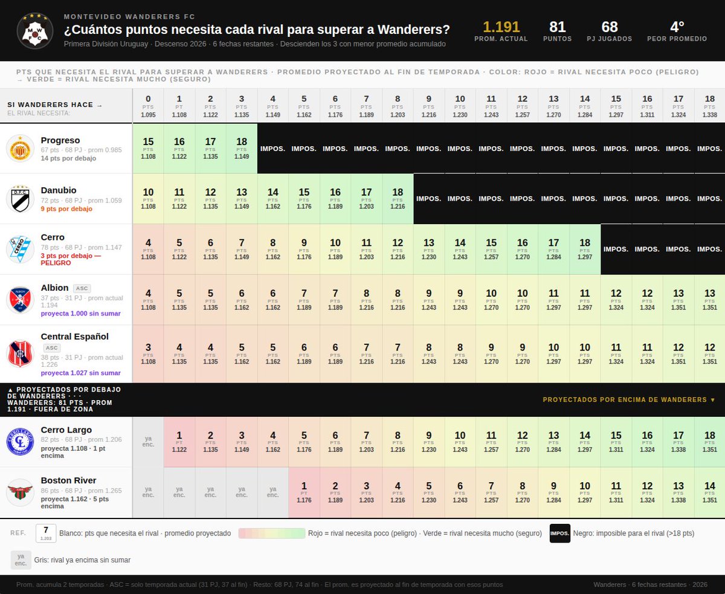Click the Progreso team name

(x=60, y=140)
